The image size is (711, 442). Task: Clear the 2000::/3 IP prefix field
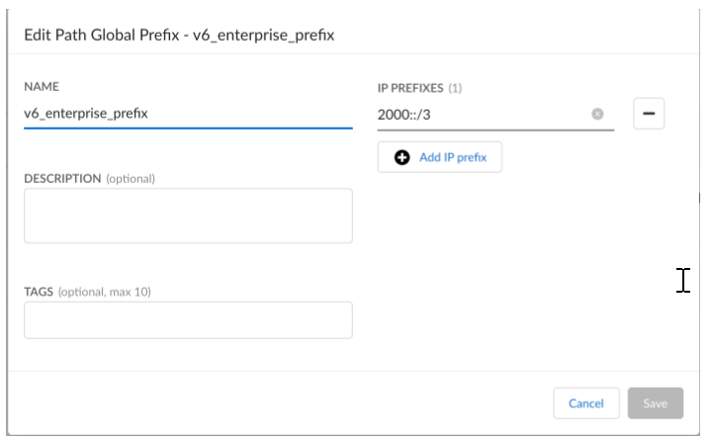tap(597, 115)
